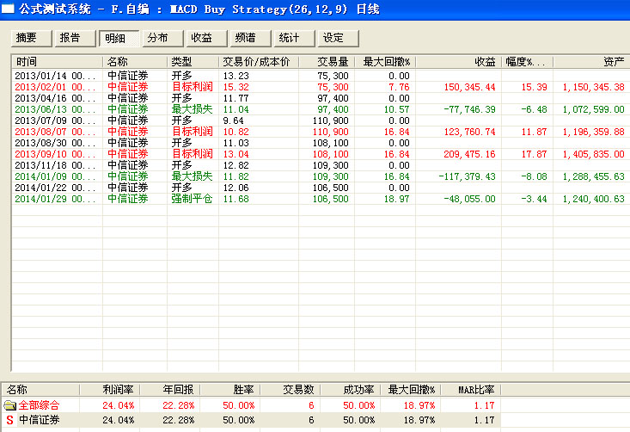This screenshot has height=432, width=630.
Task: Click the profit value 123,760.74
Action: (x=469, y=132)
